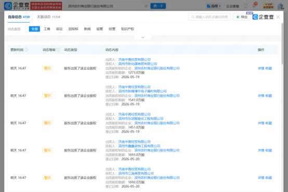Open pledgee company link in 1541.0万股 row
Viewport: 288px width, 192px height.
[x=142, y=91]
